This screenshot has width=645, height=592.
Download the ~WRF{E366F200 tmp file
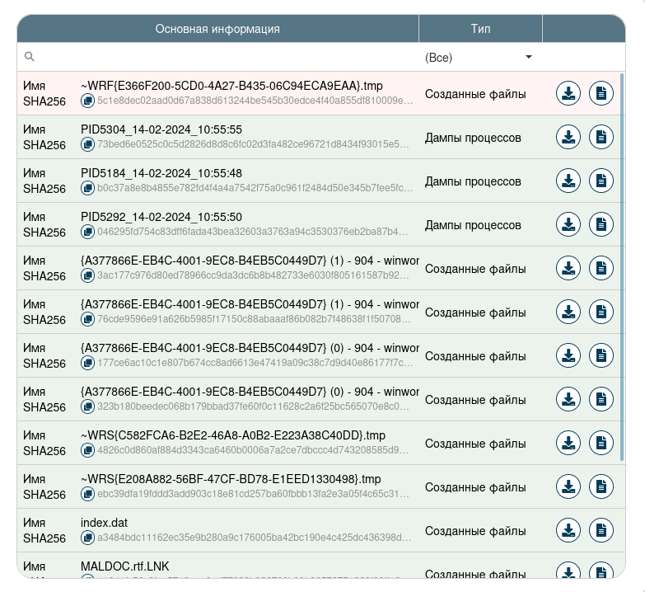[x=568, y=93]
